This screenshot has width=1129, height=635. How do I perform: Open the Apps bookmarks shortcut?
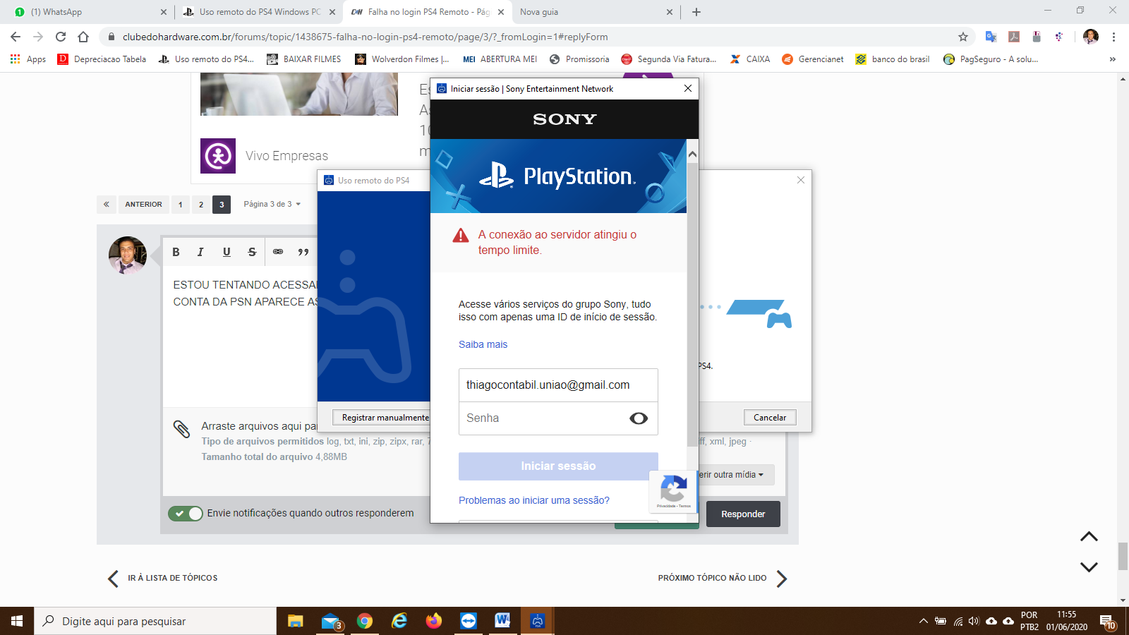[x=28, y=59]
